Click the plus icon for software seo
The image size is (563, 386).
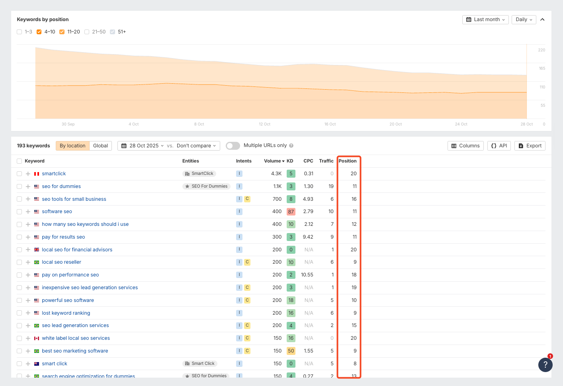point(28,212)
